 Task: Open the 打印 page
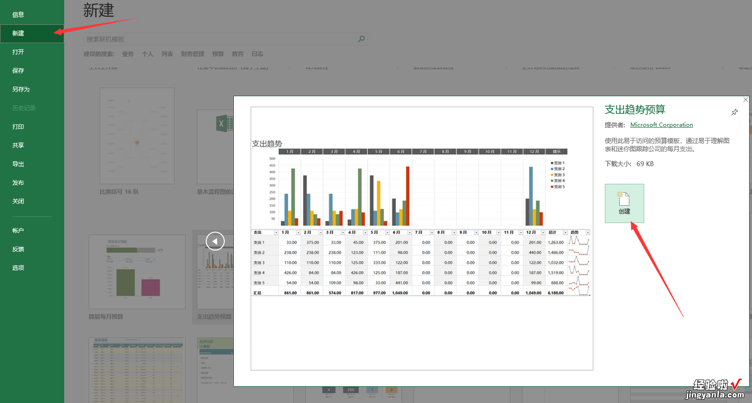click(x=32, y=127)
